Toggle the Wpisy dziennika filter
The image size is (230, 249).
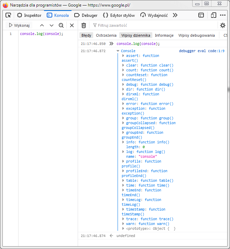coord(136,35)
